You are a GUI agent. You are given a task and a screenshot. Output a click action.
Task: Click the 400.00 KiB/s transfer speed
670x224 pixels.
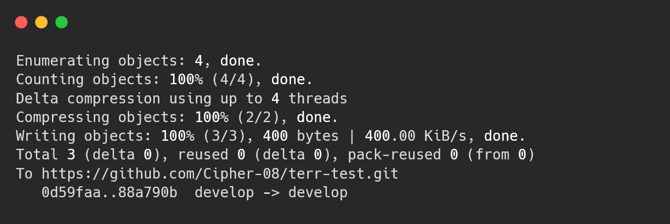coord(416,136)
